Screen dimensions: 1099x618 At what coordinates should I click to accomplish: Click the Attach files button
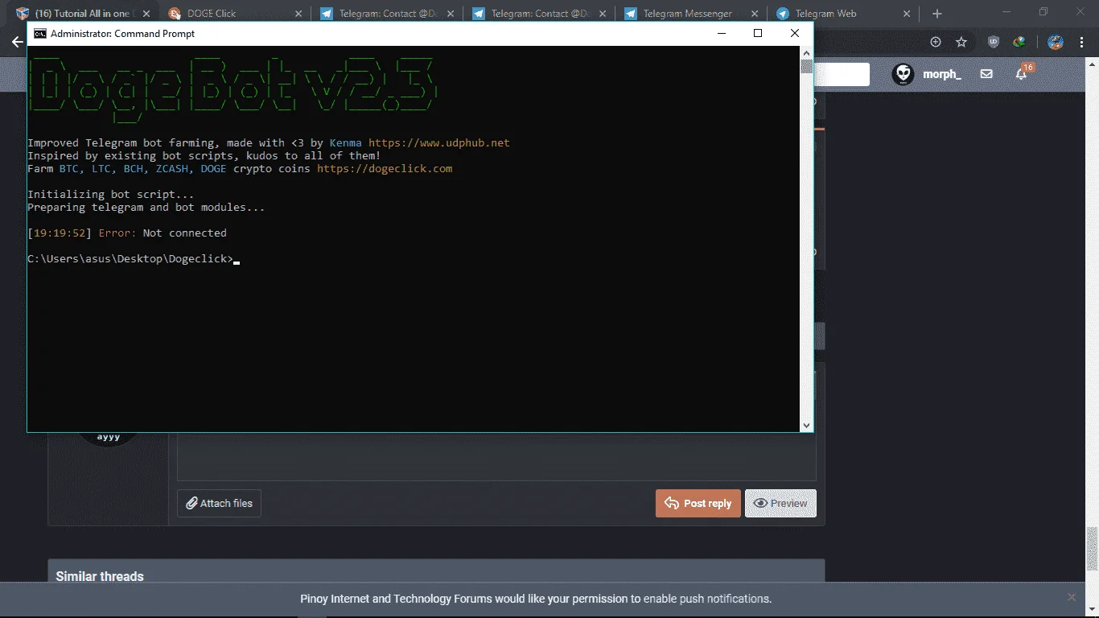[219, 504]
